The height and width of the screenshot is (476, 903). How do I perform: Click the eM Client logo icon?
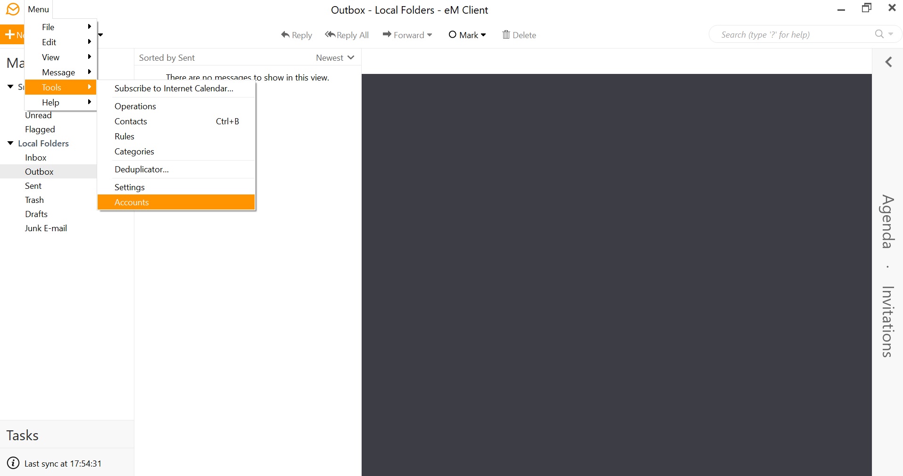(13, 9)
